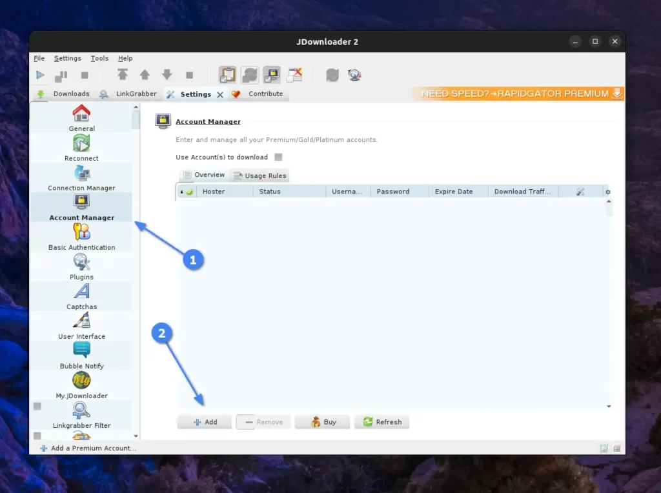Select Account Manager in sidebar
Viewport: 661px width, 493px height.
pyautogui.click(x=81, y=207)
